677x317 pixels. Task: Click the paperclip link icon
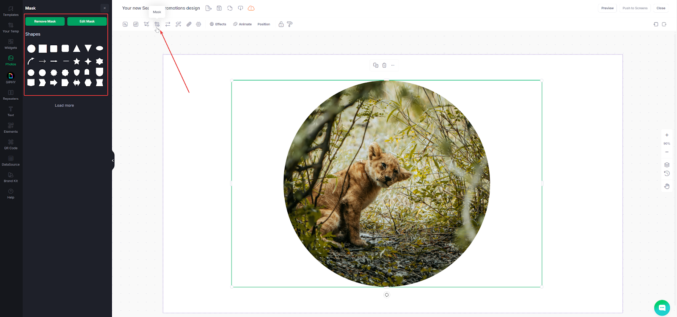coord(189,24)
